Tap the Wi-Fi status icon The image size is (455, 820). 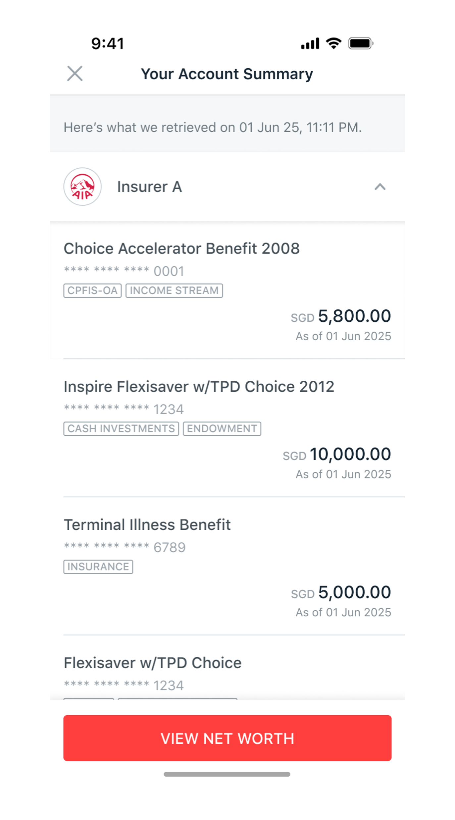[x=333, y=43]
